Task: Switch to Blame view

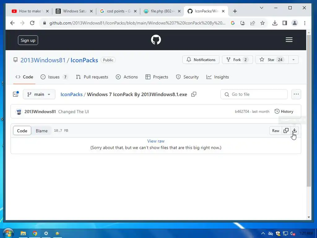Action: pos(42,131)
